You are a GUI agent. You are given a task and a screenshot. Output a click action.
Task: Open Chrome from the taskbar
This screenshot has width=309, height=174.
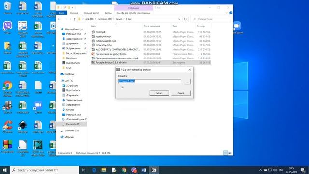[124, 170]
